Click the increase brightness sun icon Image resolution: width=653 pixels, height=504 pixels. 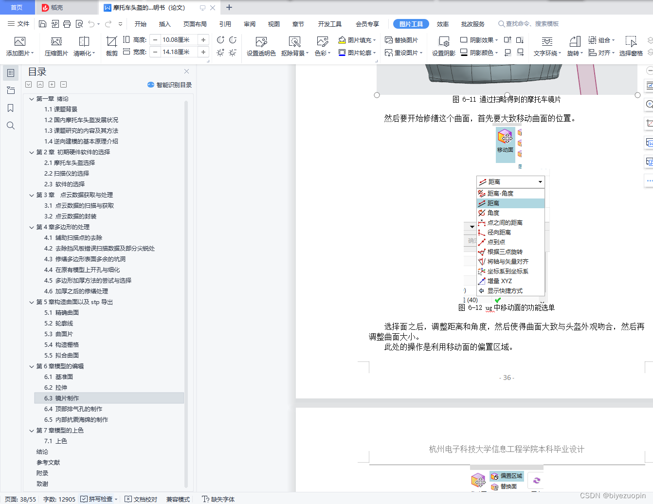tap(220, 53)
